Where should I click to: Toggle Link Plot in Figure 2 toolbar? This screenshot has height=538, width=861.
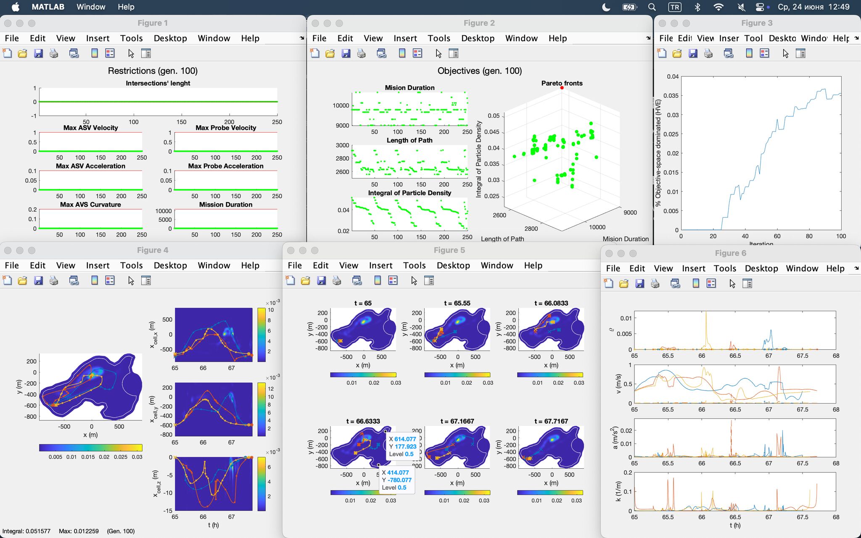tap(382, 53)
